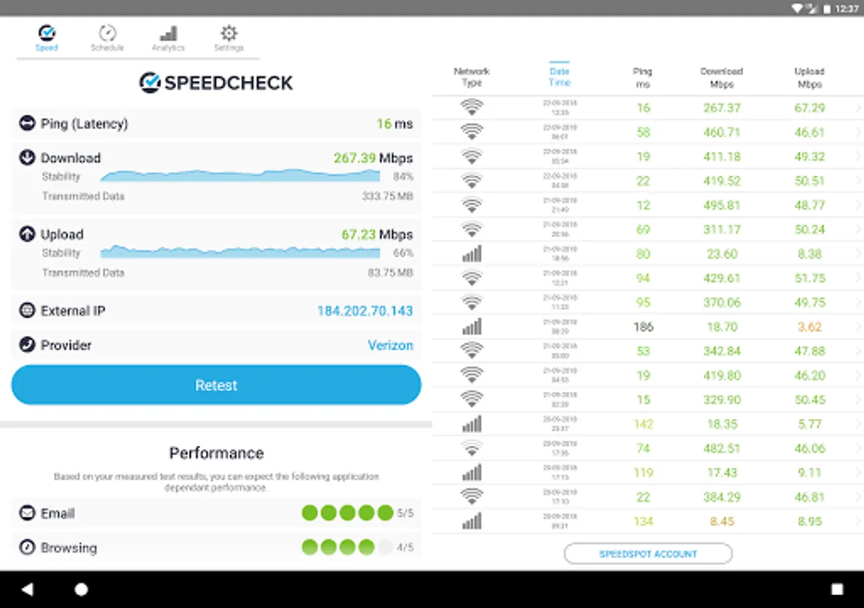This screenshot has width=864, height=608.
Task: Expand the 342.84 result row chevron
Action: [859, 351]
